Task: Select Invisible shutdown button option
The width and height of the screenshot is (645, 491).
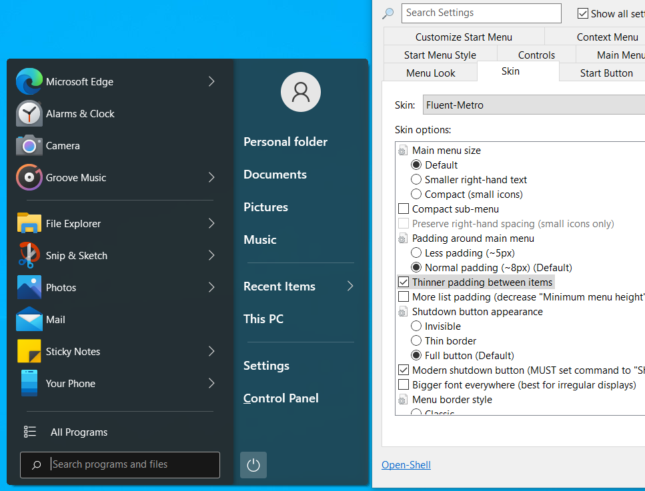Action: pyautogui.click(x=416, y=326)
